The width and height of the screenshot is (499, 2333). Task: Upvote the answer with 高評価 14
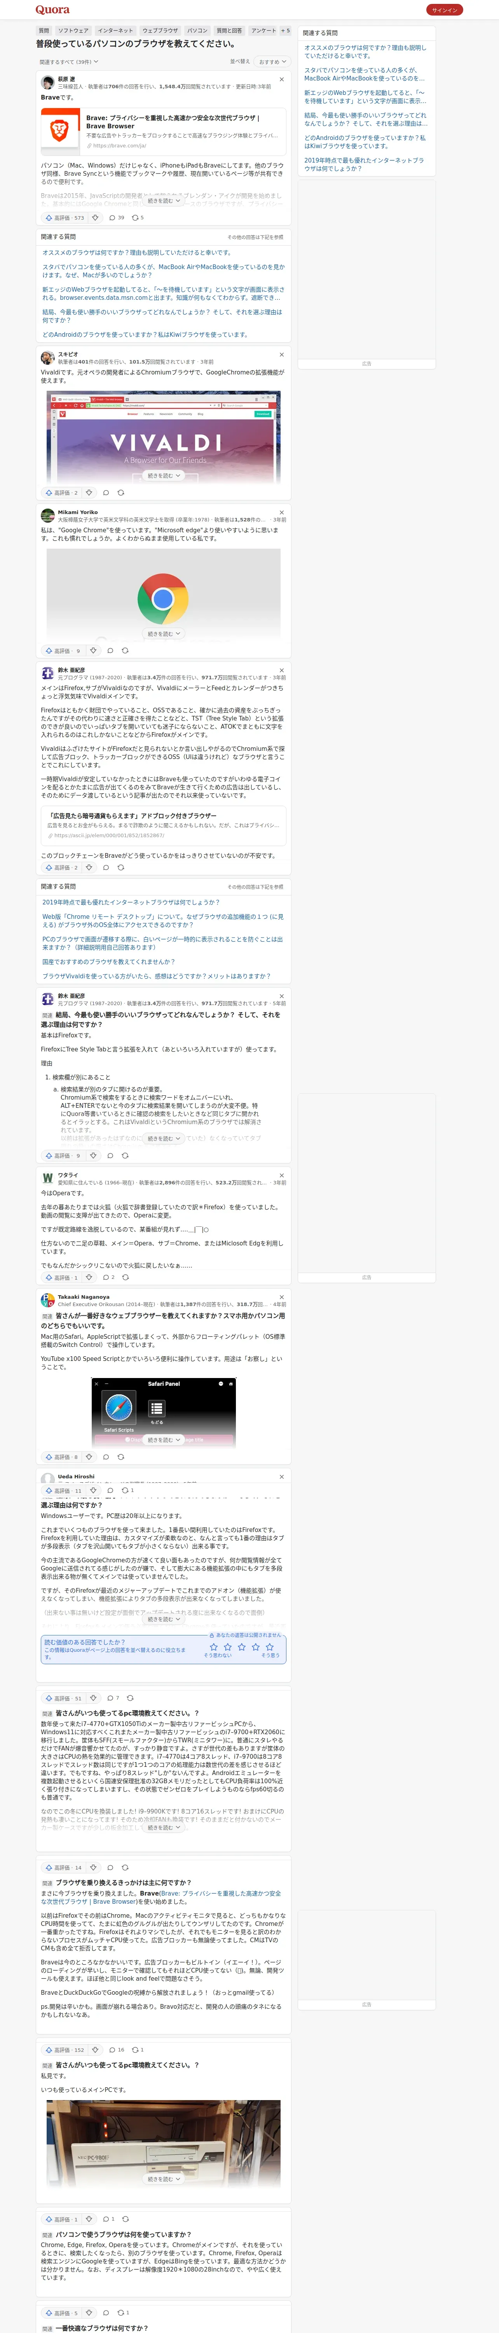coord(63,1868)
